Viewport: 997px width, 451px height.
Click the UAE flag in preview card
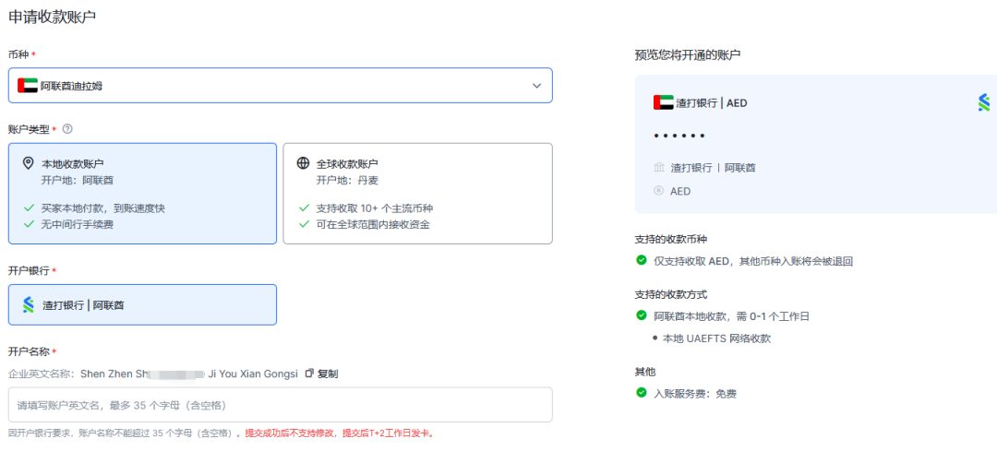663,103
